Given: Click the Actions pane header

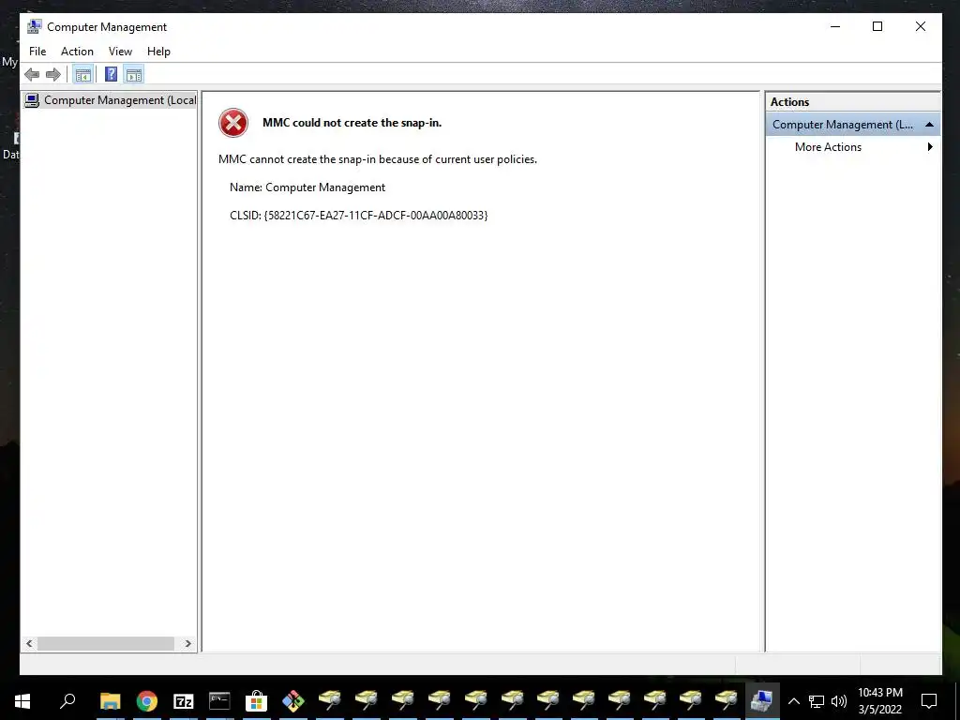Looking at the screenshot, I should 852,102.
